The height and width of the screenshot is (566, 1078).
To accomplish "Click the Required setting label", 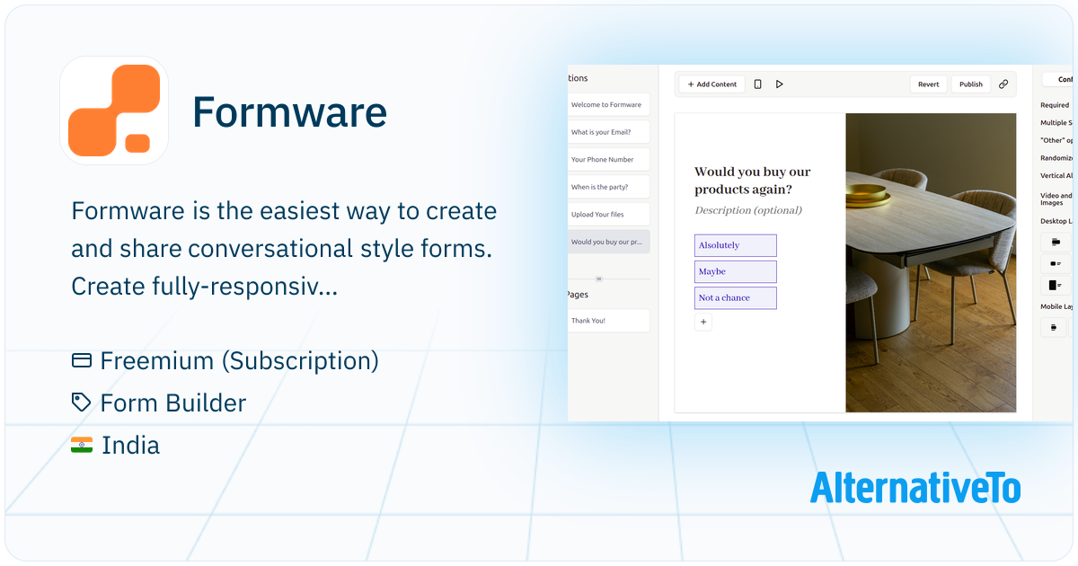I will tap(1055, 105).
